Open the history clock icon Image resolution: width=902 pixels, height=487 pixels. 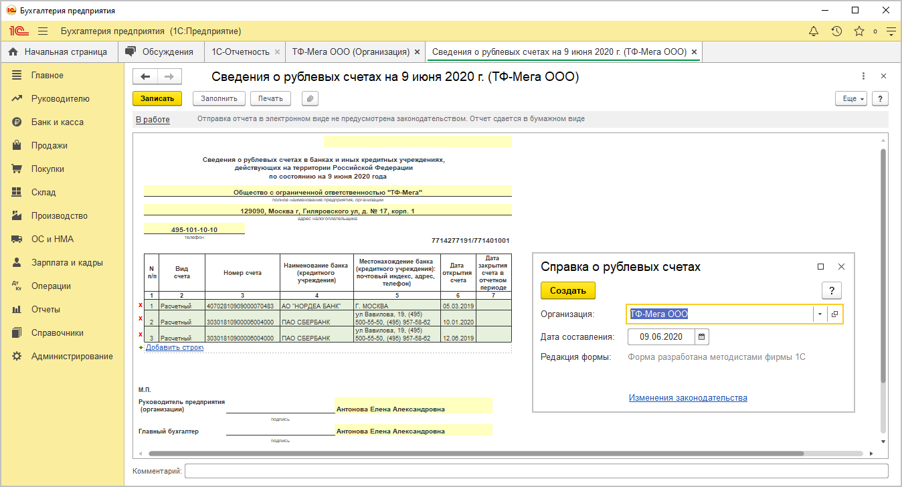click(836, 31)
